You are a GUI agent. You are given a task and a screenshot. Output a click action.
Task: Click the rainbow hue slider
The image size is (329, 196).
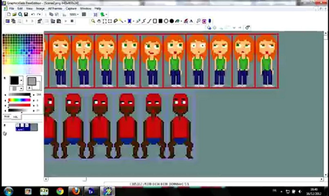tap(19, 100)
